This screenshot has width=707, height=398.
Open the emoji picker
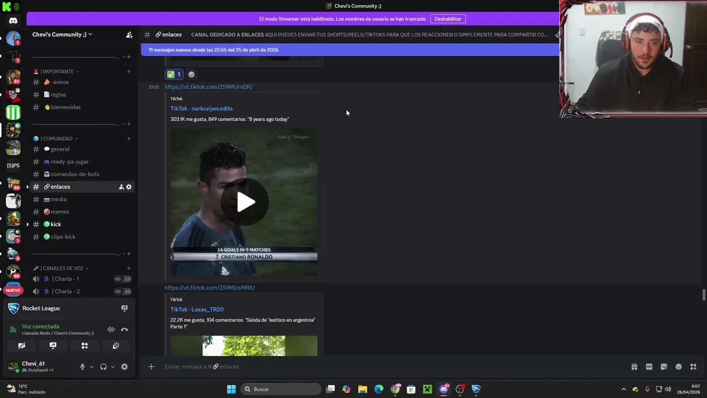[679, 366]
